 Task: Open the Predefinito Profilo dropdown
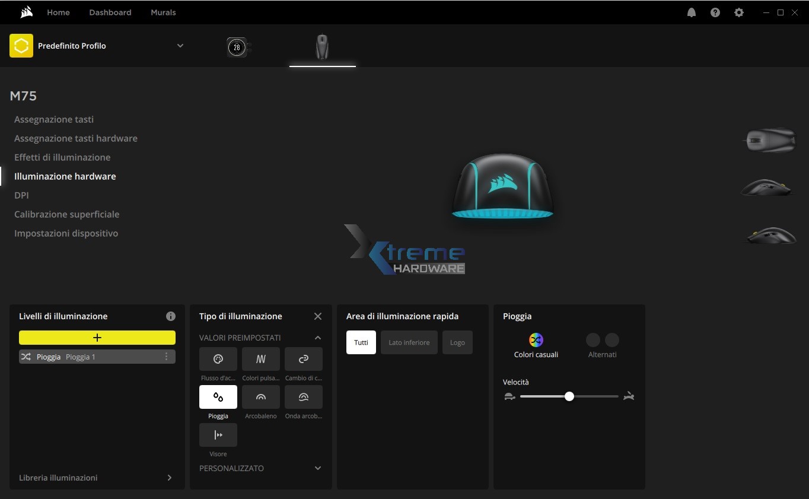tap(180, 45)
